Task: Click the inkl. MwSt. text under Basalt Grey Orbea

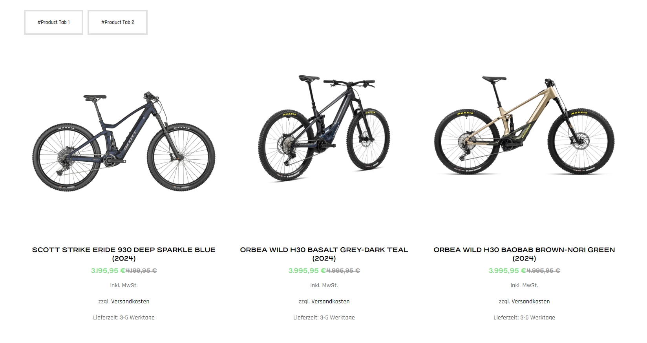Action: [324, 285]
